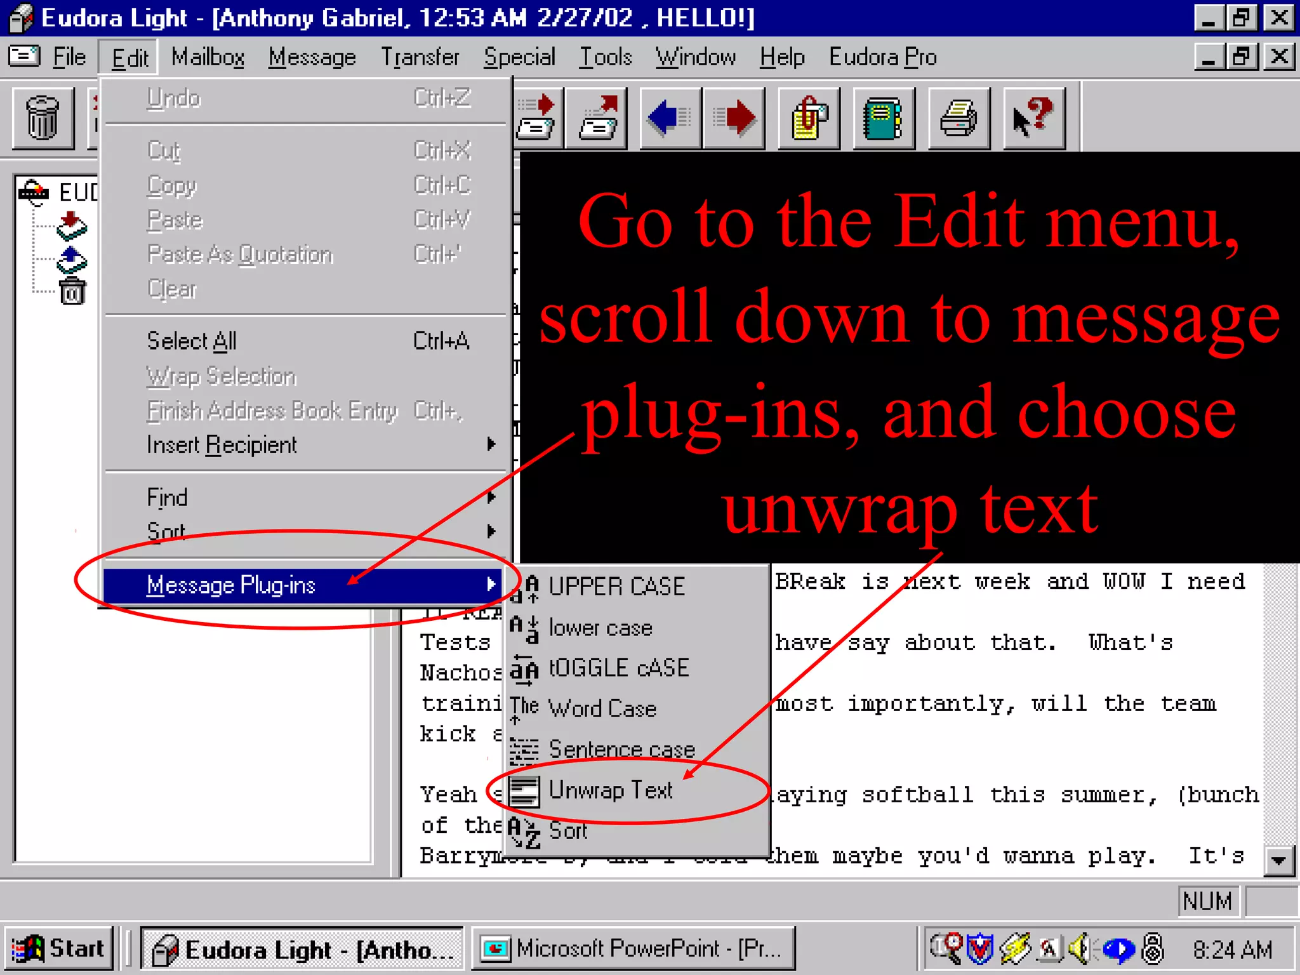Click the letter A tray icon
The height and width of the screenshot is (975, 1300).
[1049, 950]
